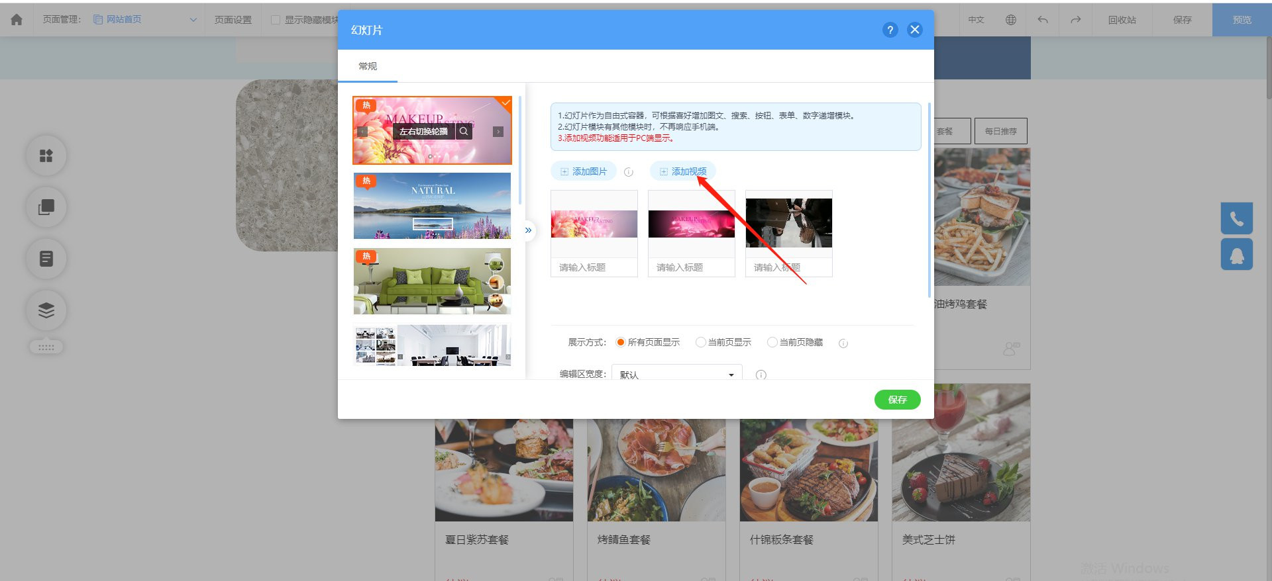
Task: Click the phone contact float button
Action: point(1236,218)
